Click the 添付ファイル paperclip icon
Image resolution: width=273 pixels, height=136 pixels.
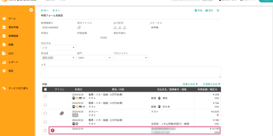pos(79,28)
